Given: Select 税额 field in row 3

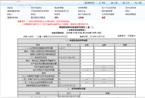Looking at the screenshot, I should click(x=125, y=54).
